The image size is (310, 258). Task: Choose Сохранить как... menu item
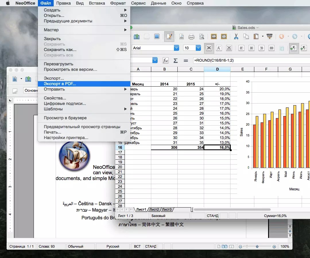coord(84,50)
